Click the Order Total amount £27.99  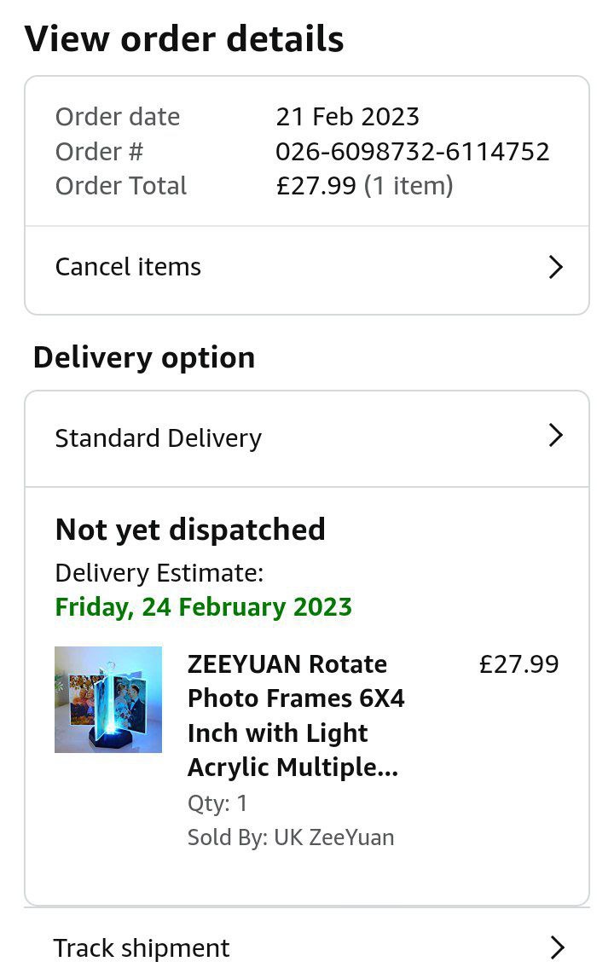(x=316, y=186)
